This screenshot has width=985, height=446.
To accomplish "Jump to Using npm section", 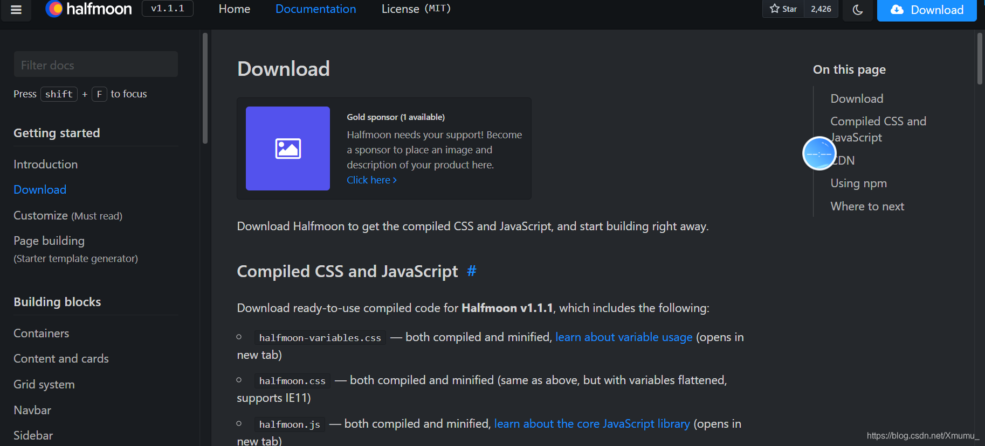I will pyautogui.click(x=858, y=183).
